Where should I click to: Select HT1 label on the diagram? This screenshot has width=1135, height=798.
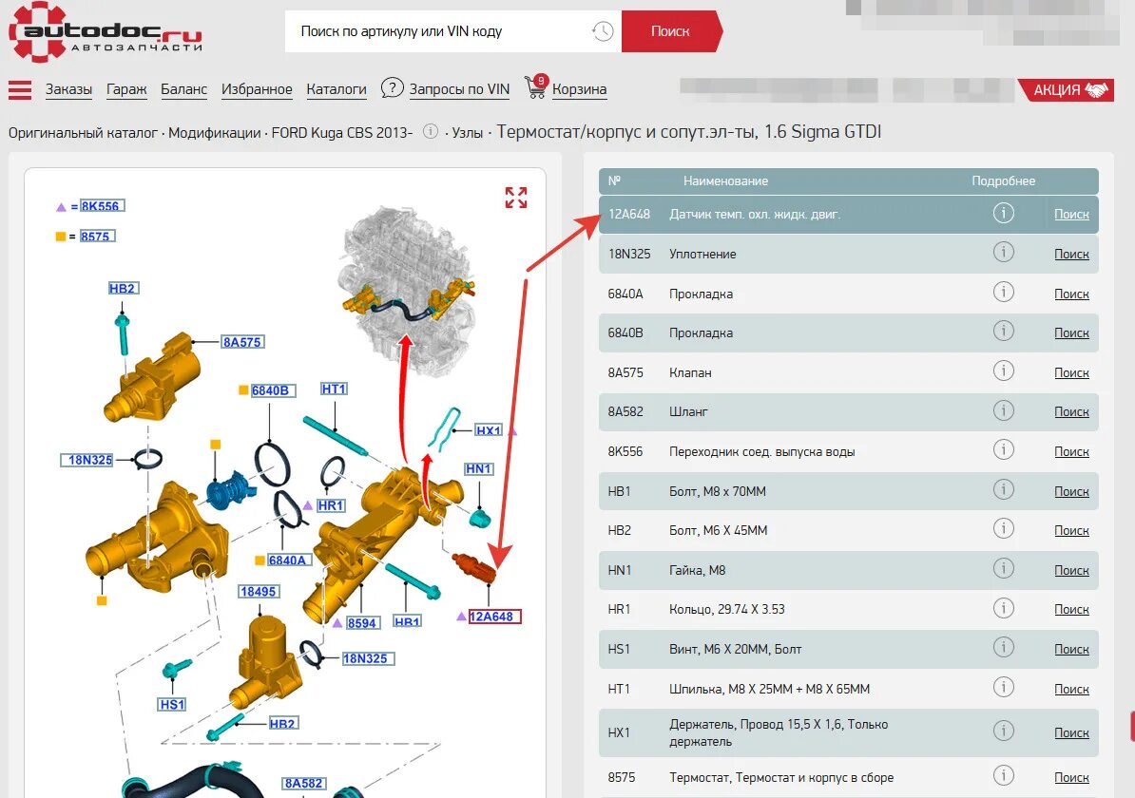[x=334, y=389]
